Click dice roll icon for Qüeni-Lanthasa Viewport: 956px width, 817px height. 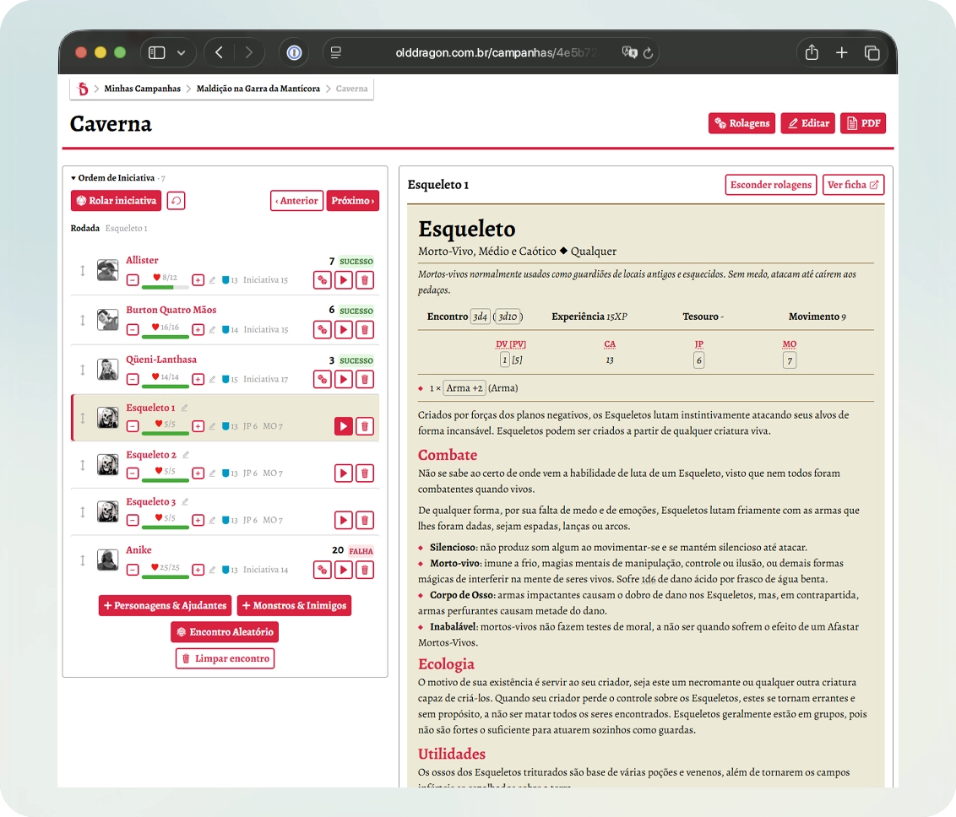pyautogui.click(x=323, y=380)
